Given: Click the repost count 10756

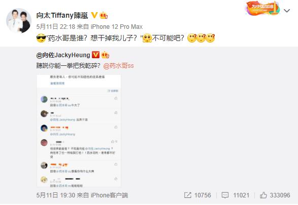Looking at the screenshot, I should [x=203, y=195].
